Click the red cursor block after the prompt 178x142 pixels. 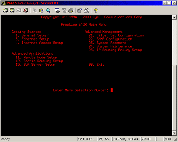click(x=112, y=90)
